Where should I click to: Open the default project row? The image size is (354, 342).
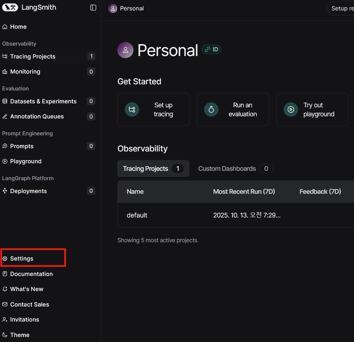tap(236, 215)
